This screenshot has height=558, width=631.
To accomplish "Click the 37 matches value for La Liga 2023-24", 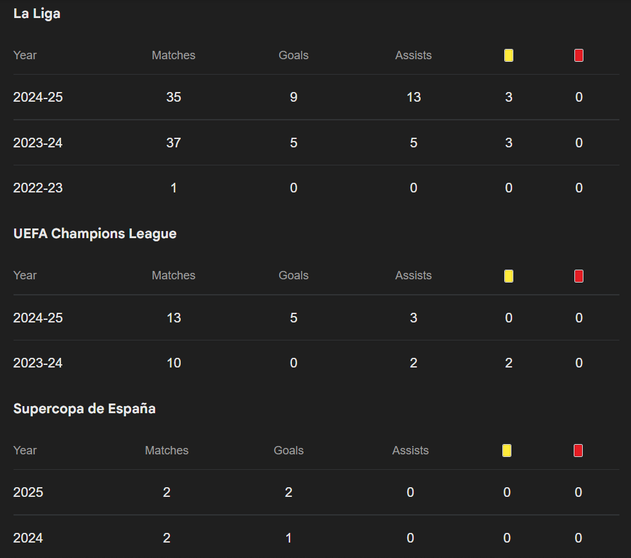I will [173, 143].
